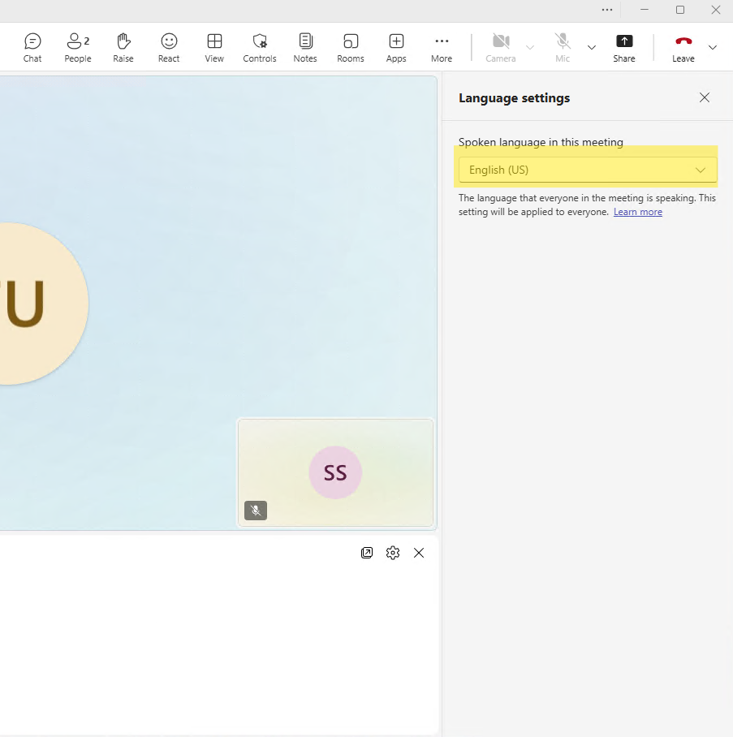Expand the Mic options arrow
This screenshot has width=733, height=737.
click(x=592, y=47)
